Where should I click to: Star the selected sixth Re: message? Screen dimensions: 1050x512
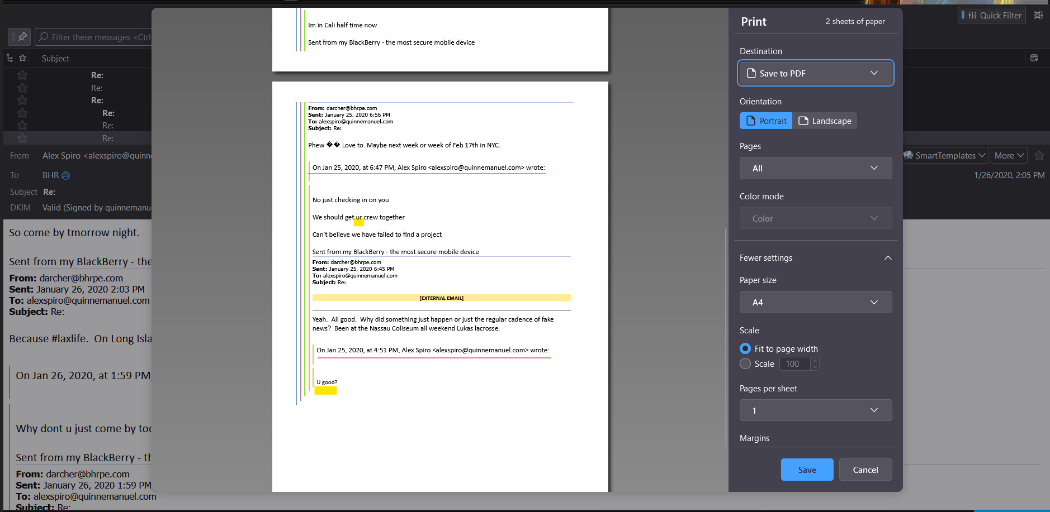point(22,138)
